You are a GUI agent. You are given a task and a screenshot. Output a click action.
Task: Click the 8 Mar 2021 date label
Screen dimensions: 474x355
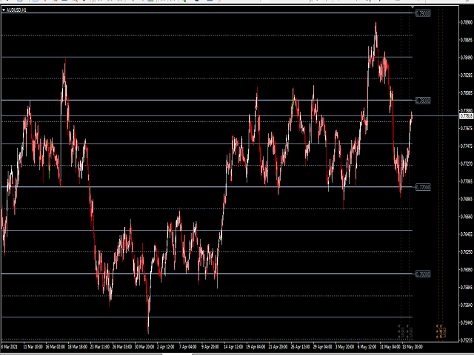[x=10, y=347]
